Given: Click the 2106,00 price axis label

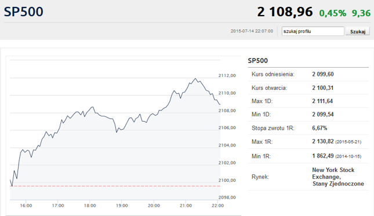Looking at the screenshot, I should [227, 128].
